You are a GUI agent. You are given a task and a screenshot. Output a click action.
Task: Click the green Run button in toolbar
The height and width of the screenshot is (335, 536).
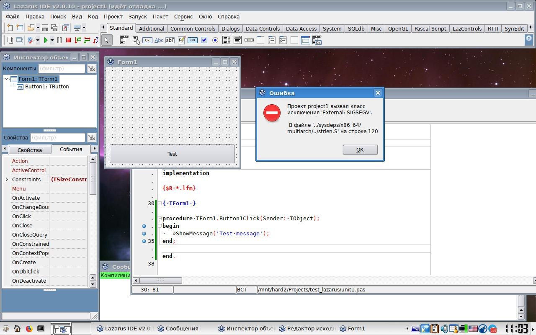click(46, 40)
